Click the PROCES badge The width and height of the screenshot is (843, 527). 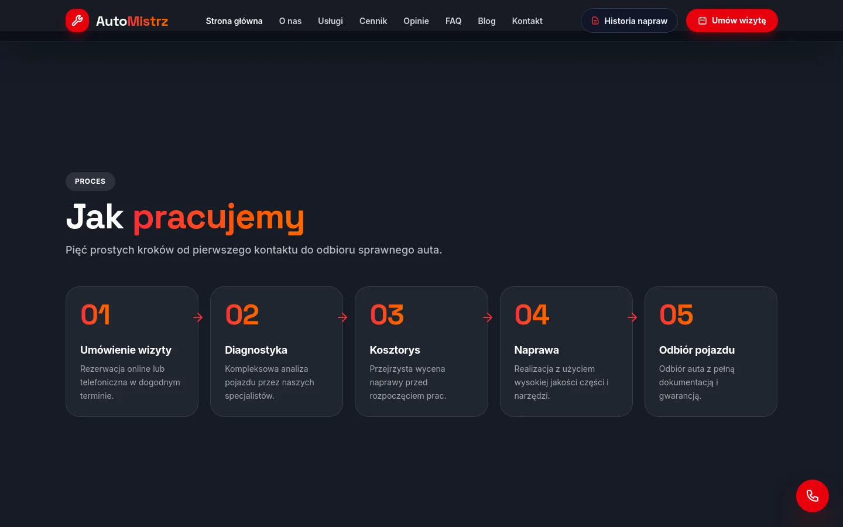tap(90, 182)
